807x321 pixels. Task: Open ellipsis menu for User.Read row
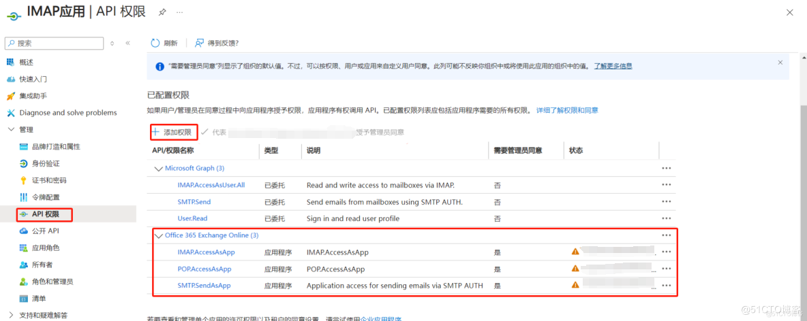667,218
